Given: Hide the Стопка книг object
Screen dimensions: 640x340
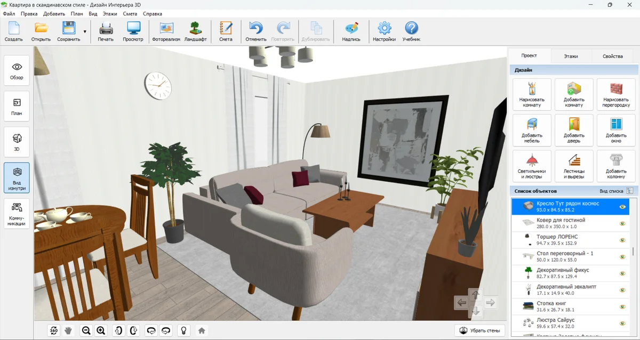Looking at the screenshot, I should [x=622, y=306].
